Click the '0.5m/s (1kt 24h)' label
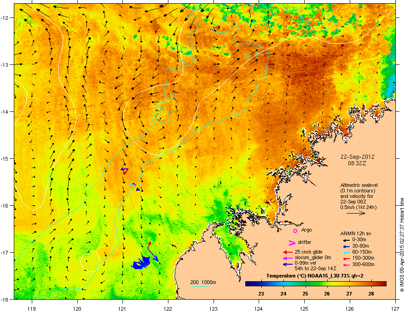Viewport: 405px width, 313px height. [x=359, y=207]
